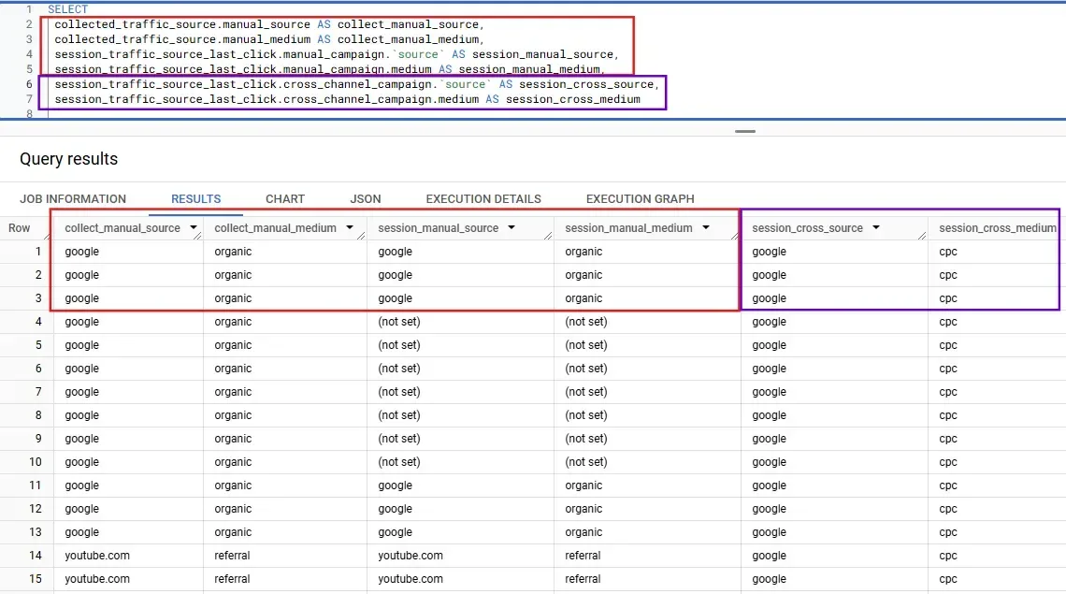Open the EXECUTION DETAILS tab

coord(483,198)
